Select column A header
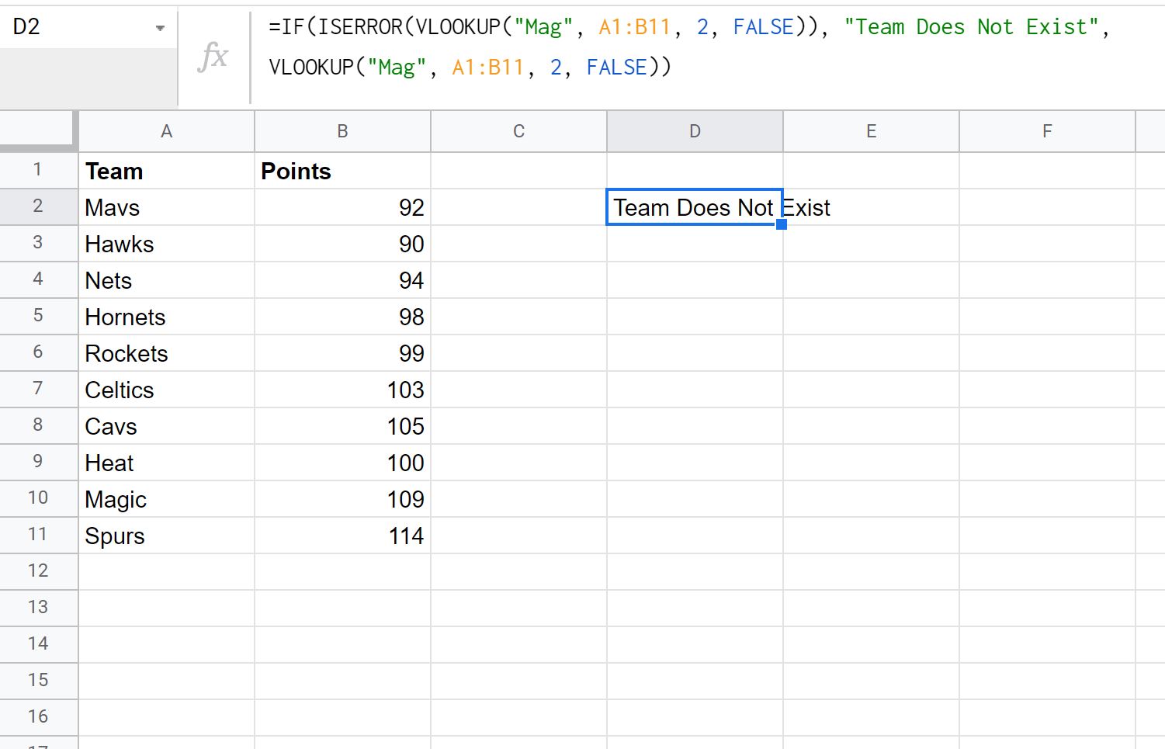The image size is (1165, 749). 167,131
